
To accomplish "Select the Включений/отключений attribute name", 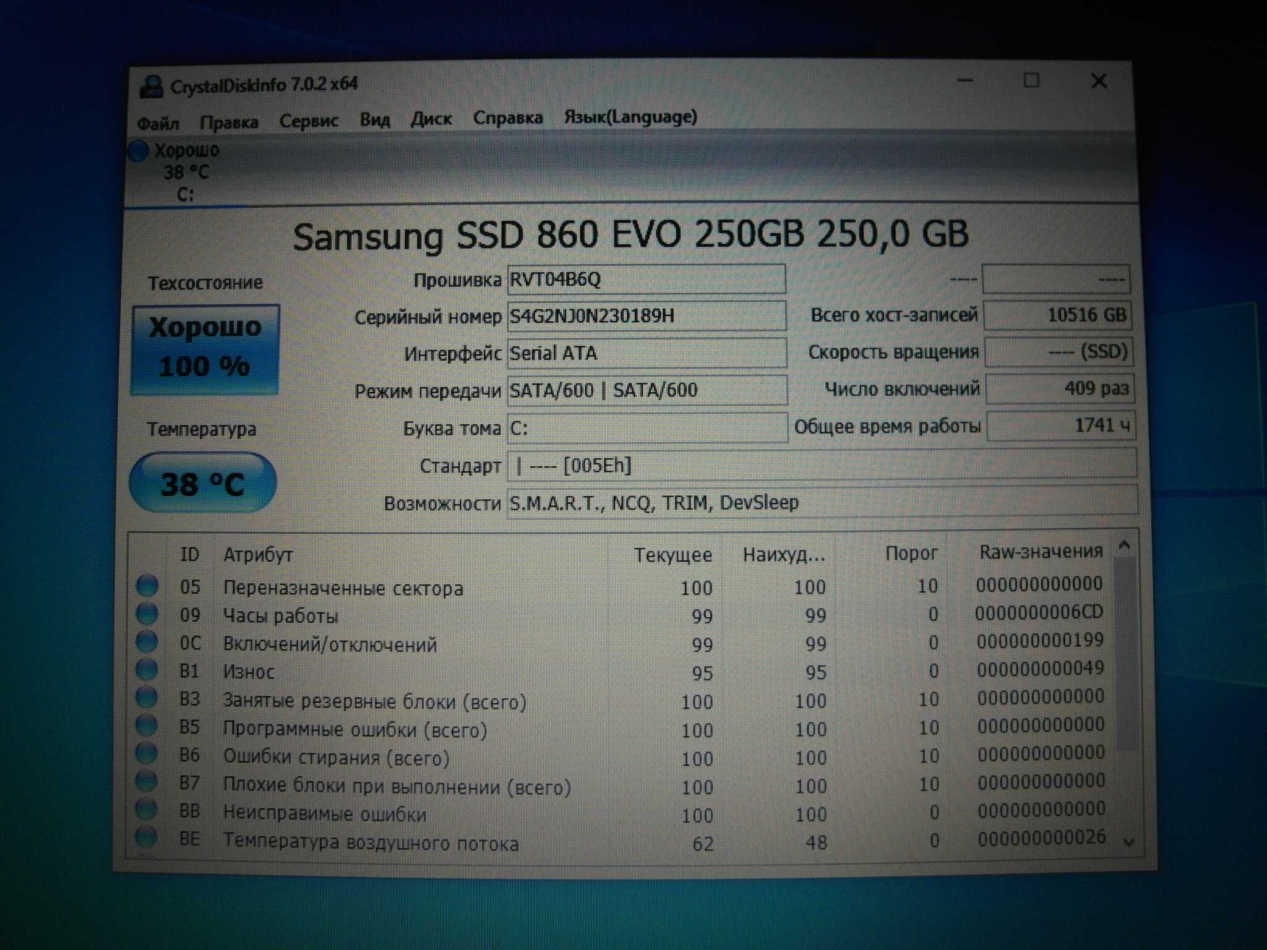I will point(330,644).
